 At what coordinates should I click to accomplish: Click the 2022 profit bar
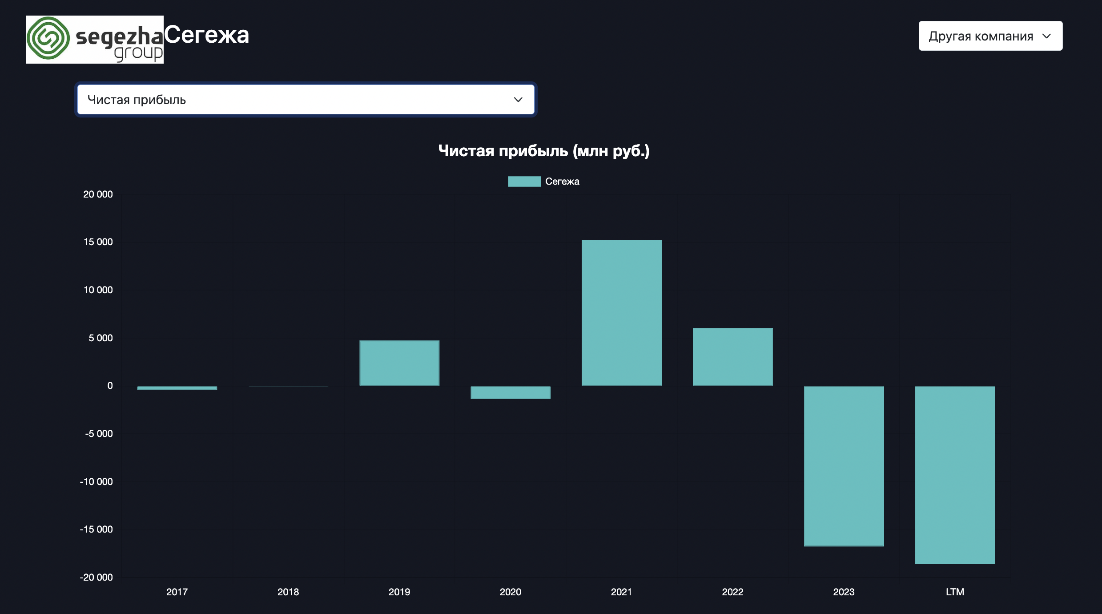pos(733,357)
